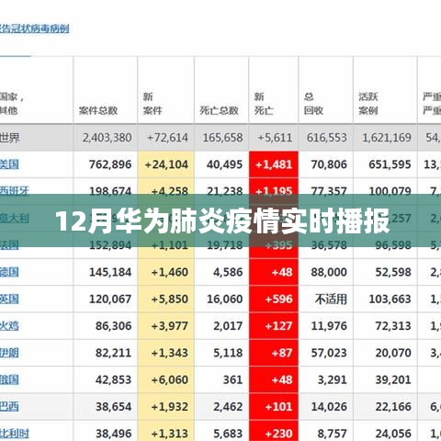Open the 巴西 country link
441x441 pixels.
(x=9, y=407)
